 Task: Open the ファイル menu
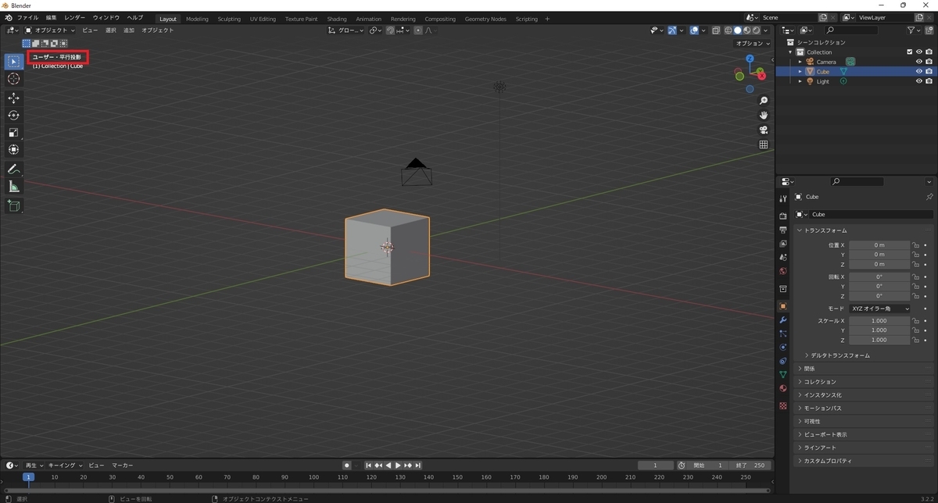tap(27, 17)
